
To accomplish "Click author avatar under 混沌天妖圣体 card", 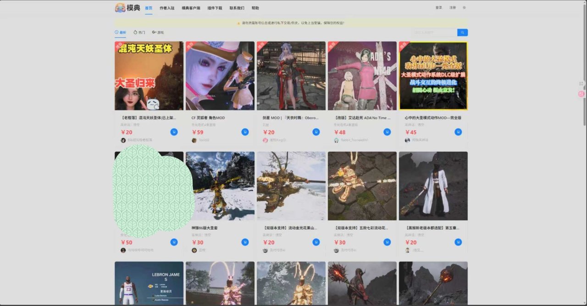I will [123, 140].
